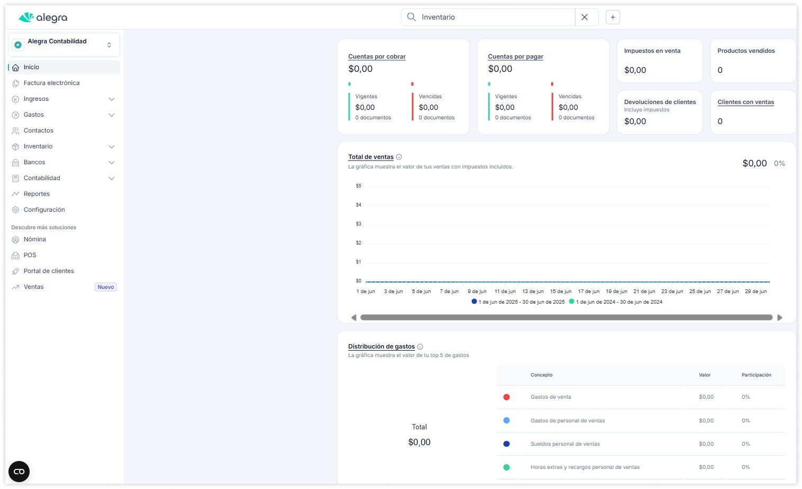Image resolution: width=802 pixels, height=489 pixels.
Task: Click the Devoluciones de clientes card
Action: [x=660, y=112]
